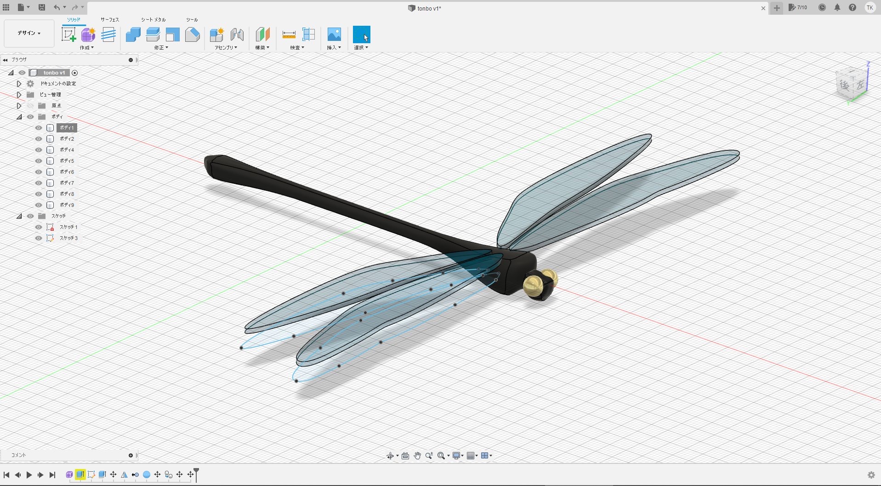Open the 選択 menu
The height and width of the screenshot is (486, 881).
coord(361,48)
